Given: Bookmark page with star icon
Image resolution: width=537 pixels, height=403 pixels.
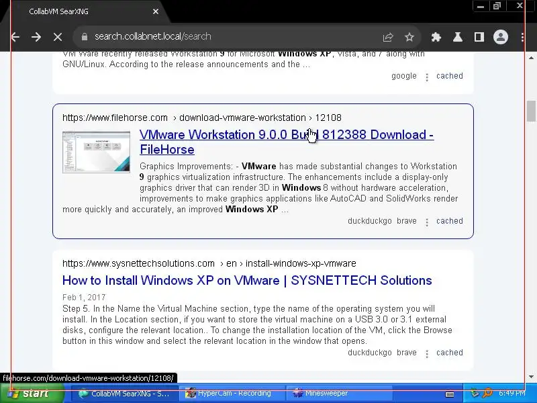Looking at the screenshot, I should pos(409,37).
